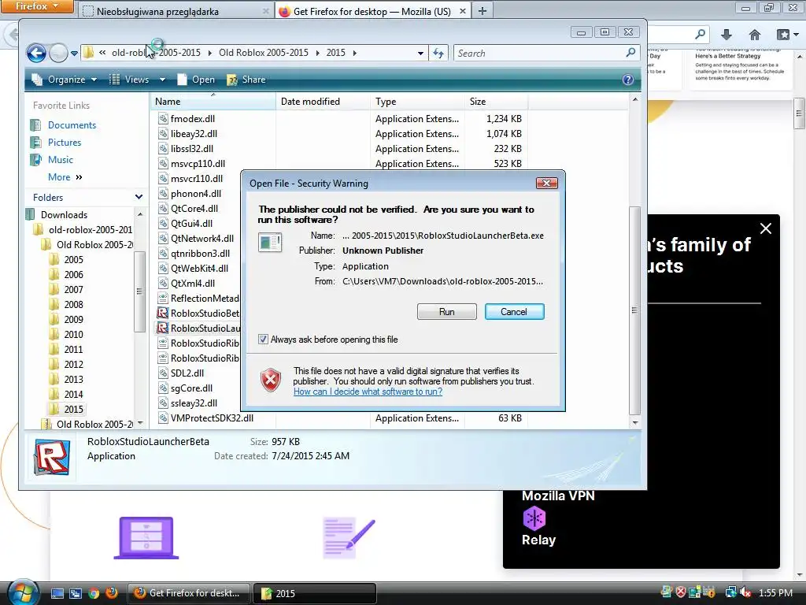
Task: Click the RobloxStudioBeta Roblox icon
Action: [163, 313]
